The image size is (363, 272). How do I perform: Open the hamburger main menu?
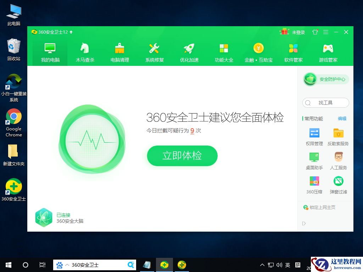(325, 32)
